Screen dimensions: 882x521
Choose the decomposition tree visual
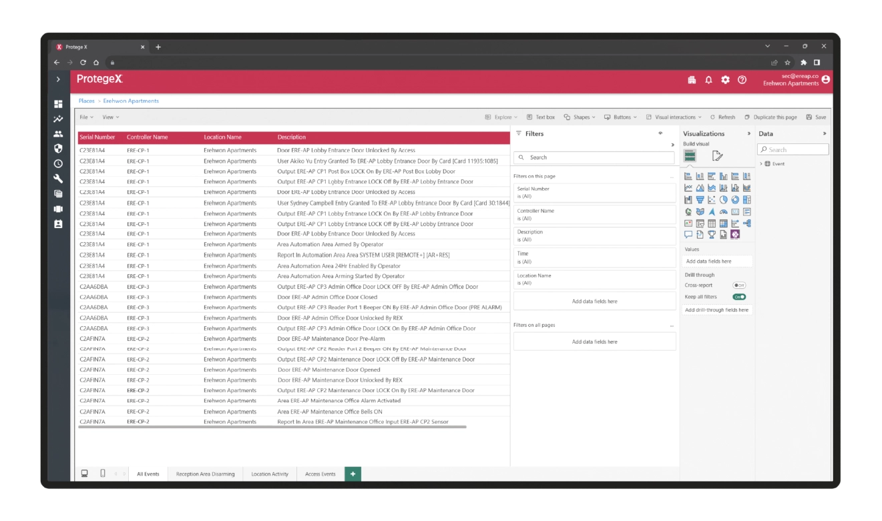[747, 223]
